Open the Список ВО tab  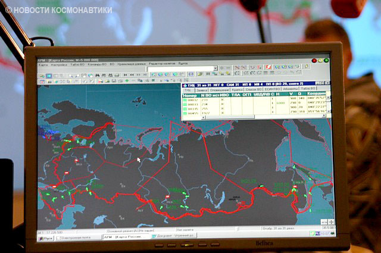(x=251, y=89)
